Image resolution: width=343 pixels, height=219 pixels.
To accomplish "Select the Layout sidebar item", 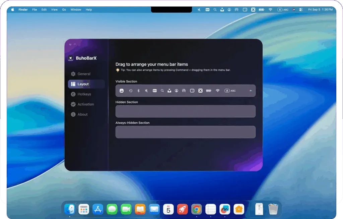I will tap(83, 84).
